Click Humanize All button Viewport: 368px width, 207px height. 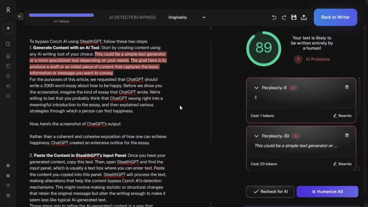(327, 192)
